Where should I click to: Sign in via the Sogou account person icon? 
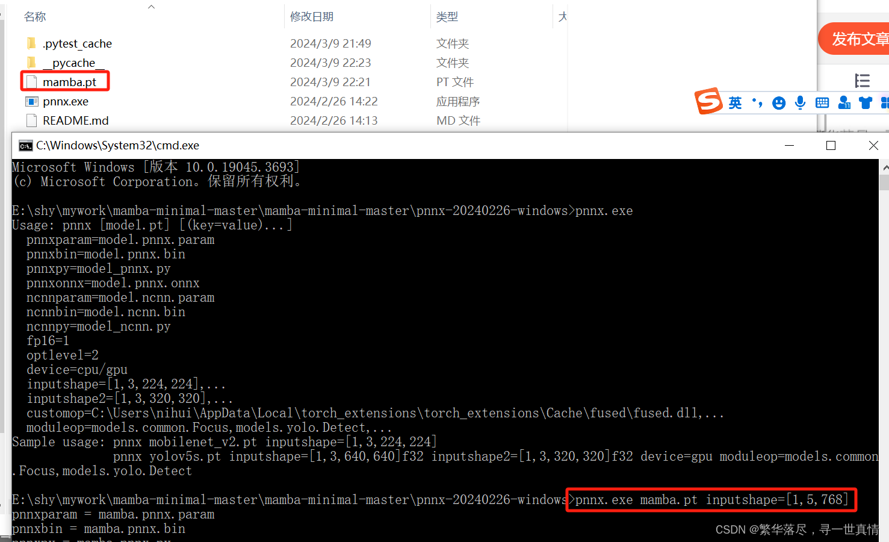844,102
